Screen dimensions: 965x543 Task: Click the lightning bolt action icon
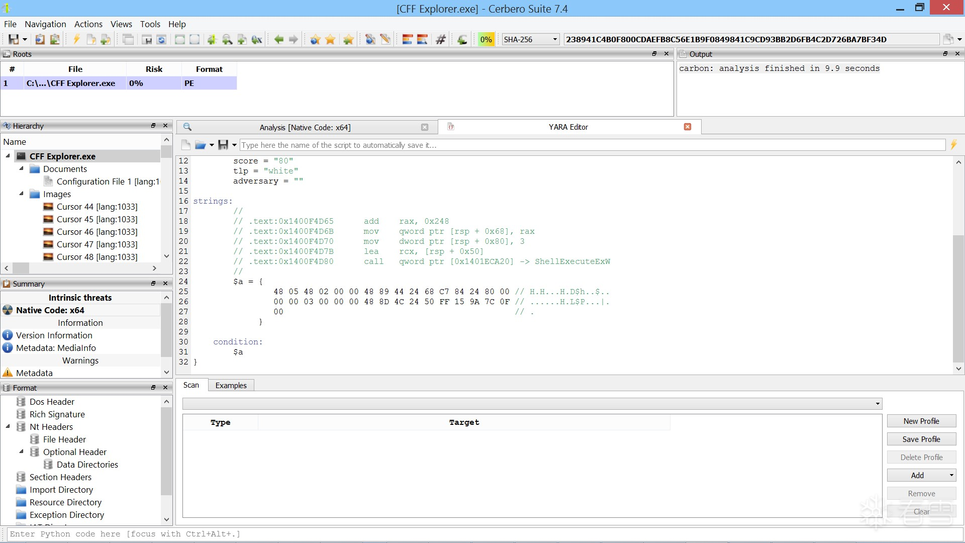[76, 39]
